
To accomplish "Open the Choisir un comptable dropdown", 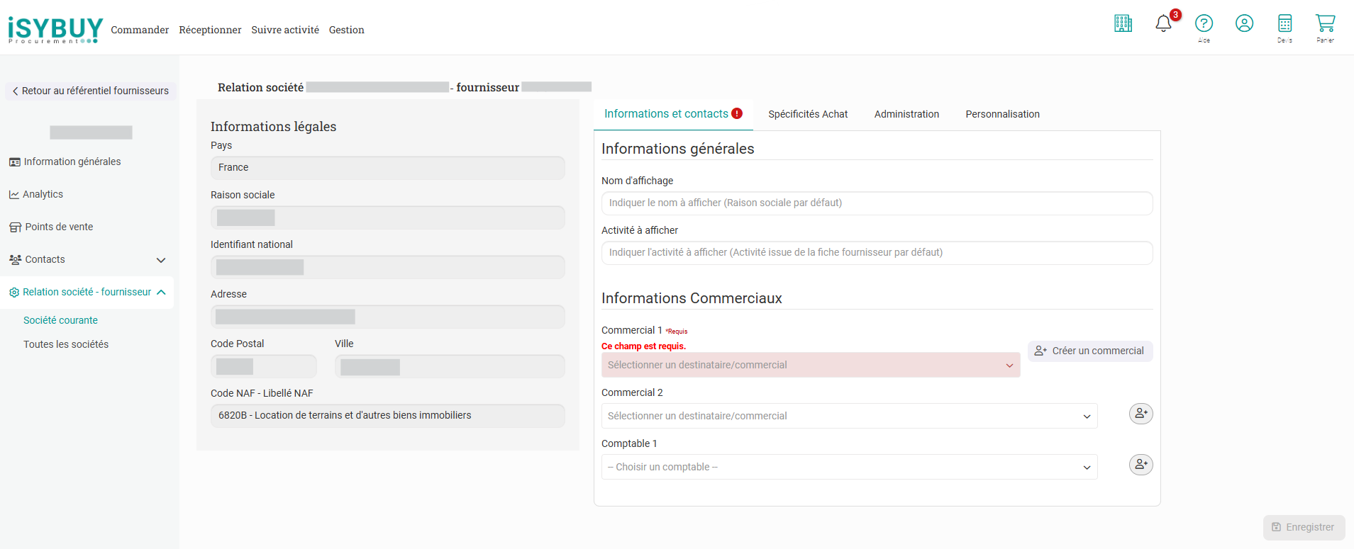I will [849, 468].
